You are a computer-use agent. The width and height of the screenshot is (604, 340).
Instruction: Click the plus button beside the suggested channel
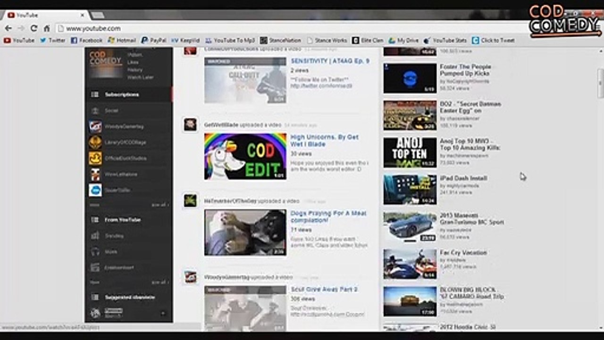[x=163, y=313]
